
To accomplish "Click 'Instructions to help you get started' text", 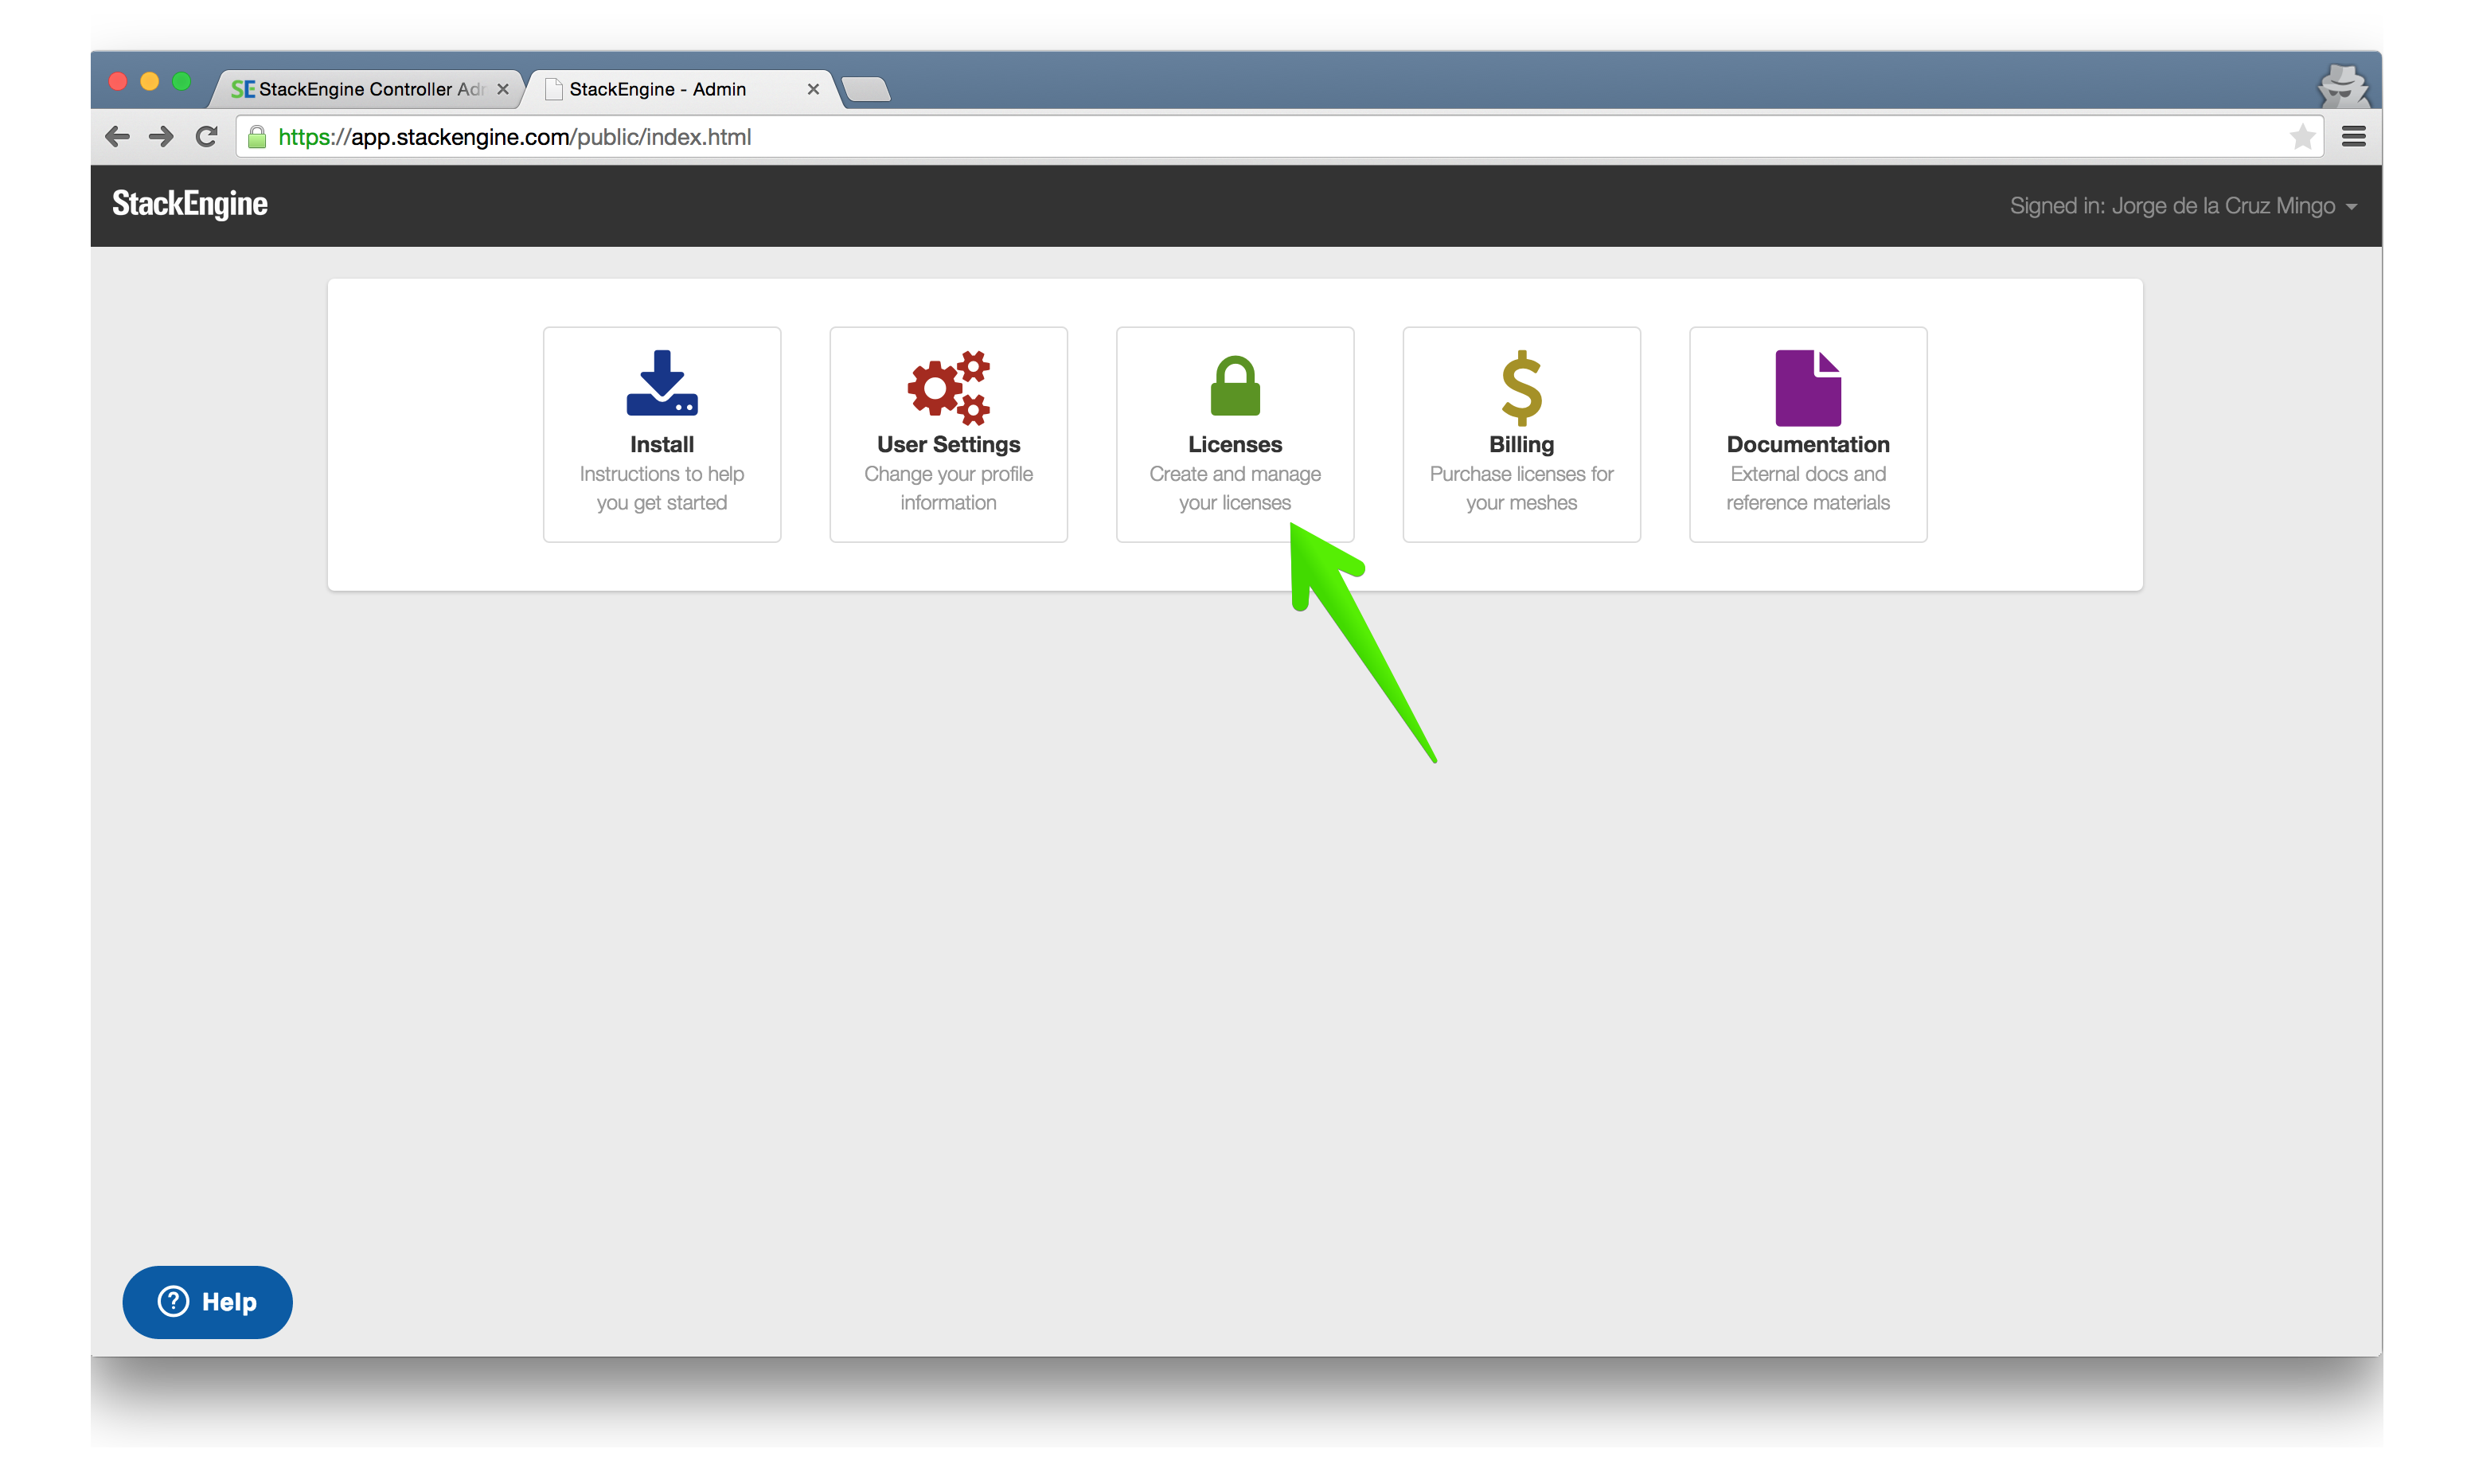I will [x=662, y=488].
